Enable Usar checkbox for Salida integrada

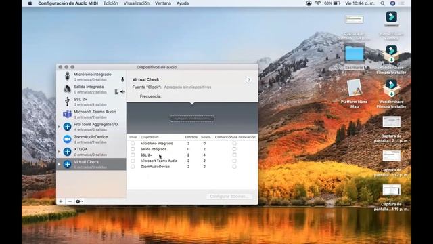point(133,149)
